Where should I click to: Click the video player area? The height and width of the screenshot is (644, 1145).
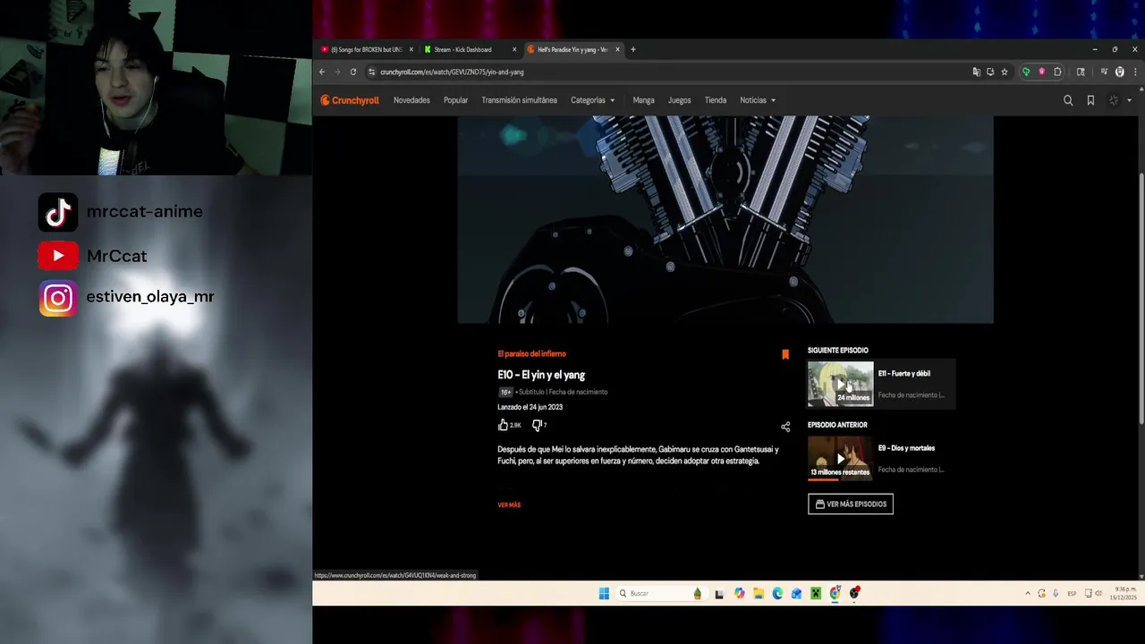pos(725,219)
